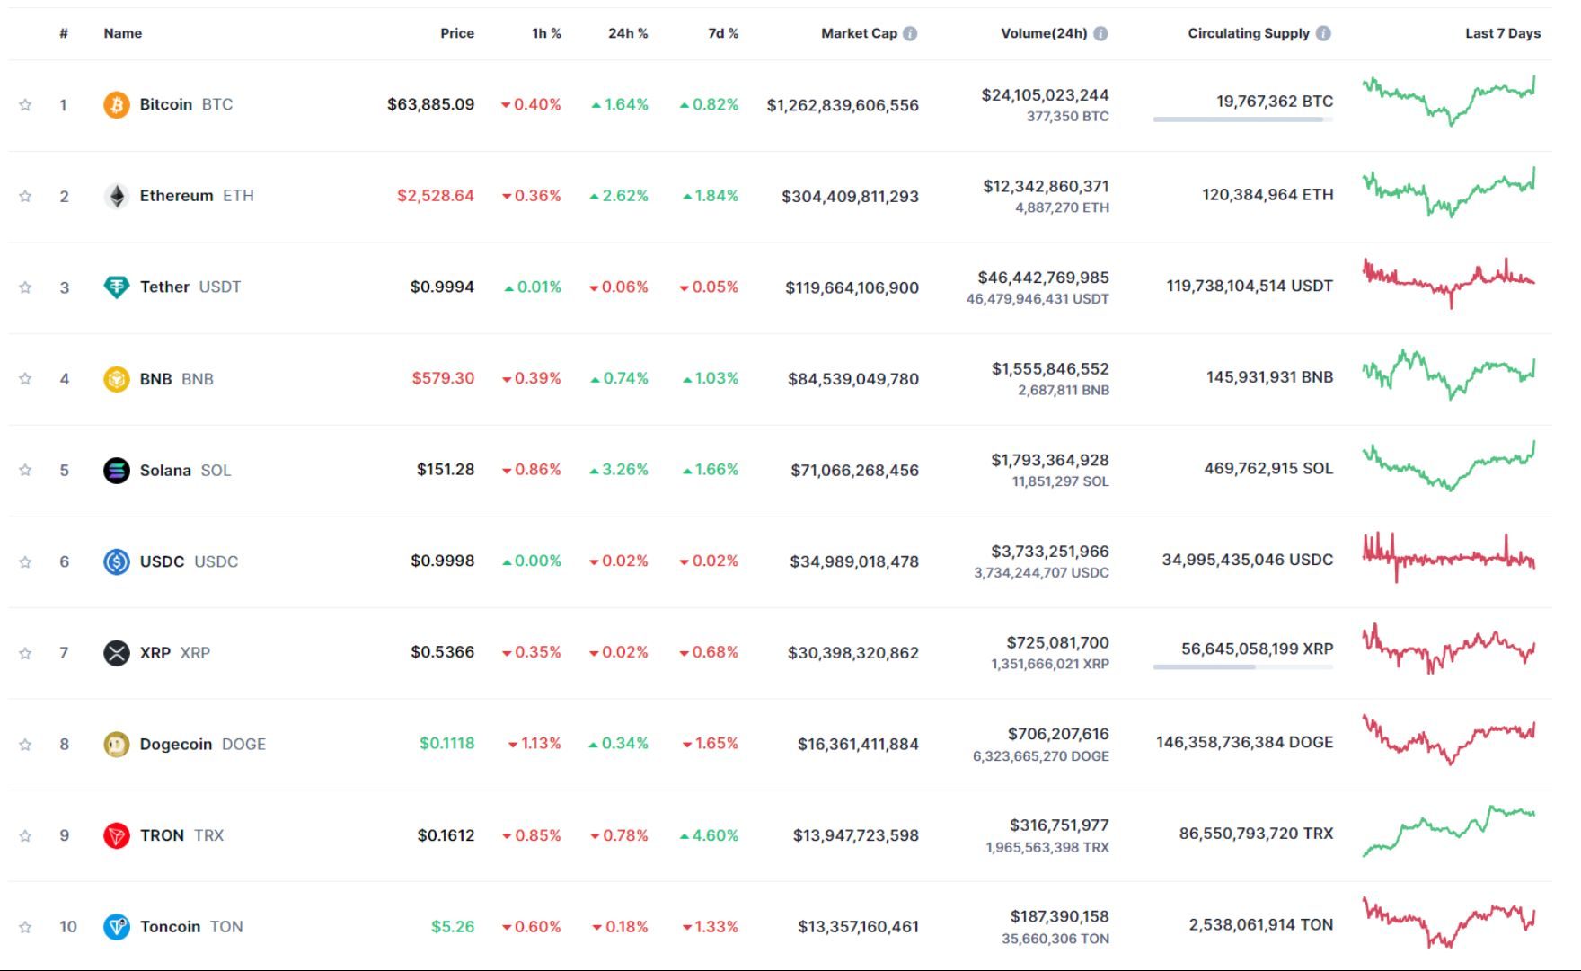
Task: Click the Ethereum coin logo
Action: (x=116, y=195)
